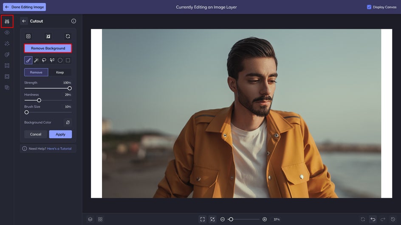The height and width of the screenshot is (225, 401).
Task: Open the eye-icon Touch Up sidebar tab
Action: 7,33
